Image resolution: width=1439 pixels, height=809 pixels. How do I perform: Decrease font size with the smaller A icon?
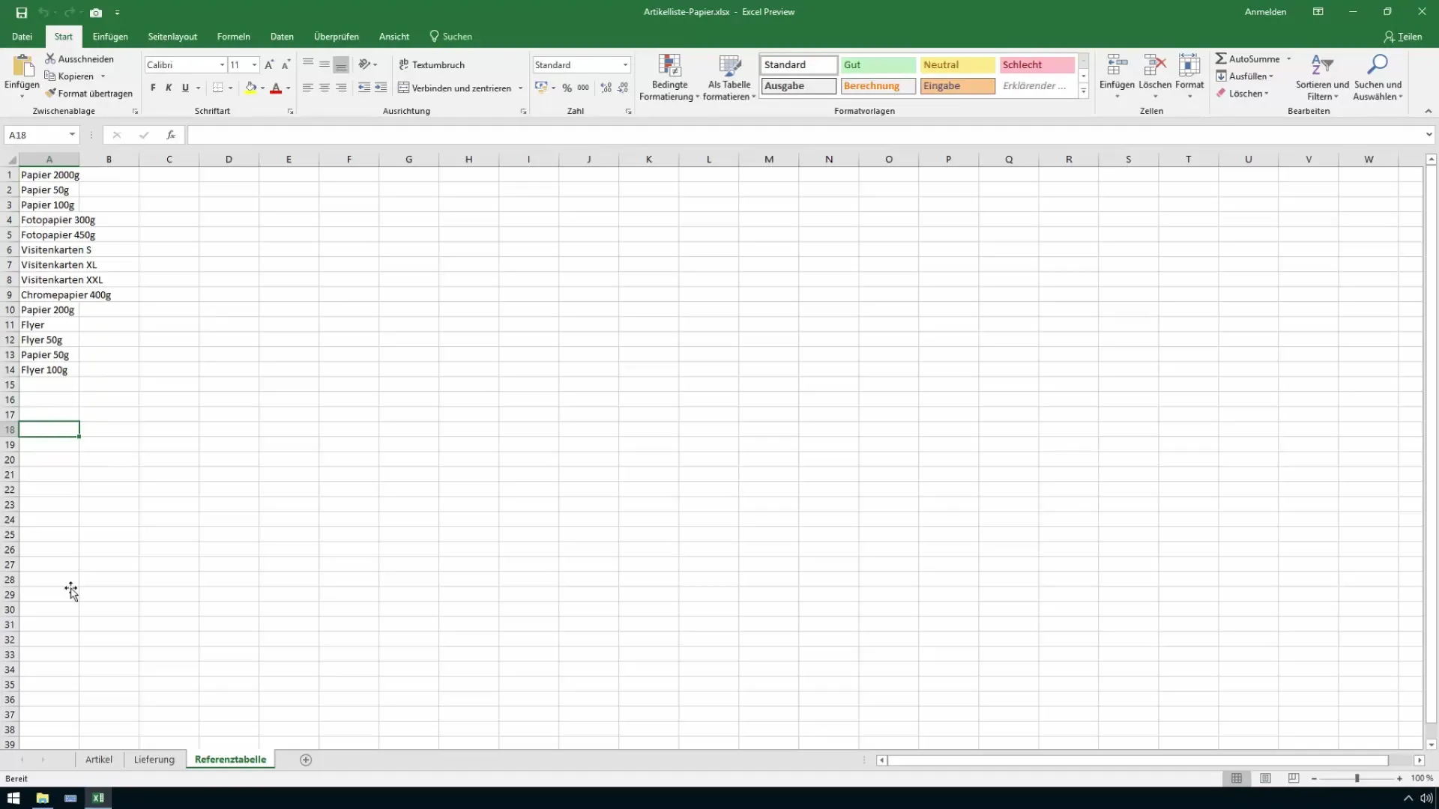286,65
